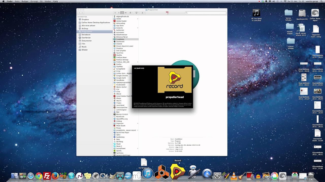Screen dimensions: 325x182
Task: Open System Preferences in the Dock
Action: pyautogui.click(x=218, y=176)
